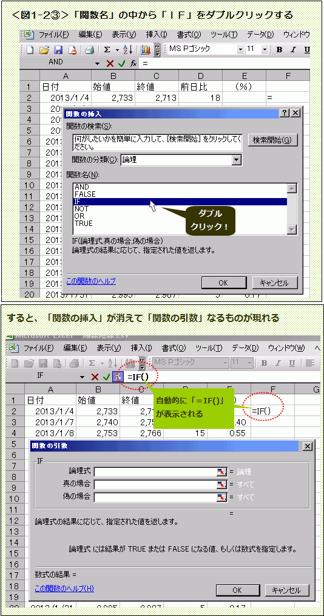Click highlighted fx button beside =IF() formula

coord(118,377)
